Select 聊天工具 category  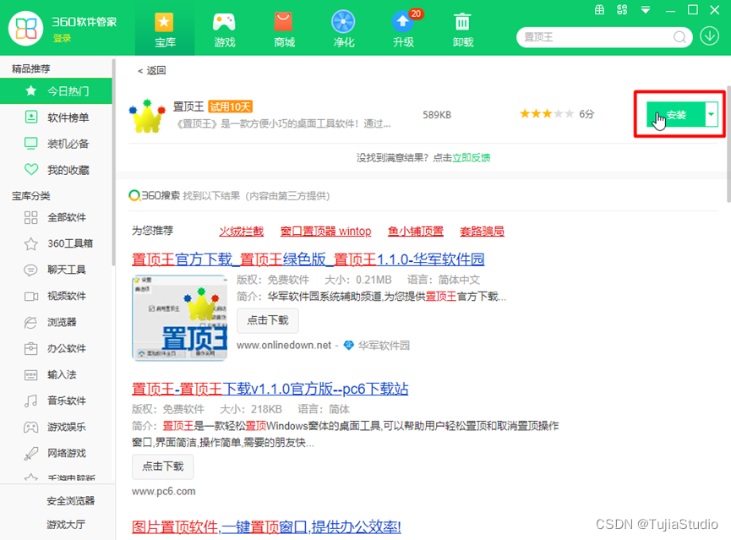pos(56,270)
